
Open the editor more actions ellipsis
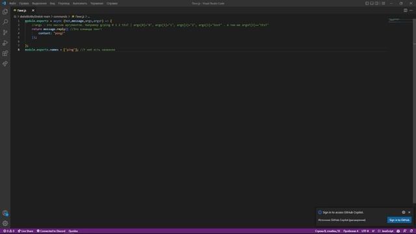pos(411,10)
